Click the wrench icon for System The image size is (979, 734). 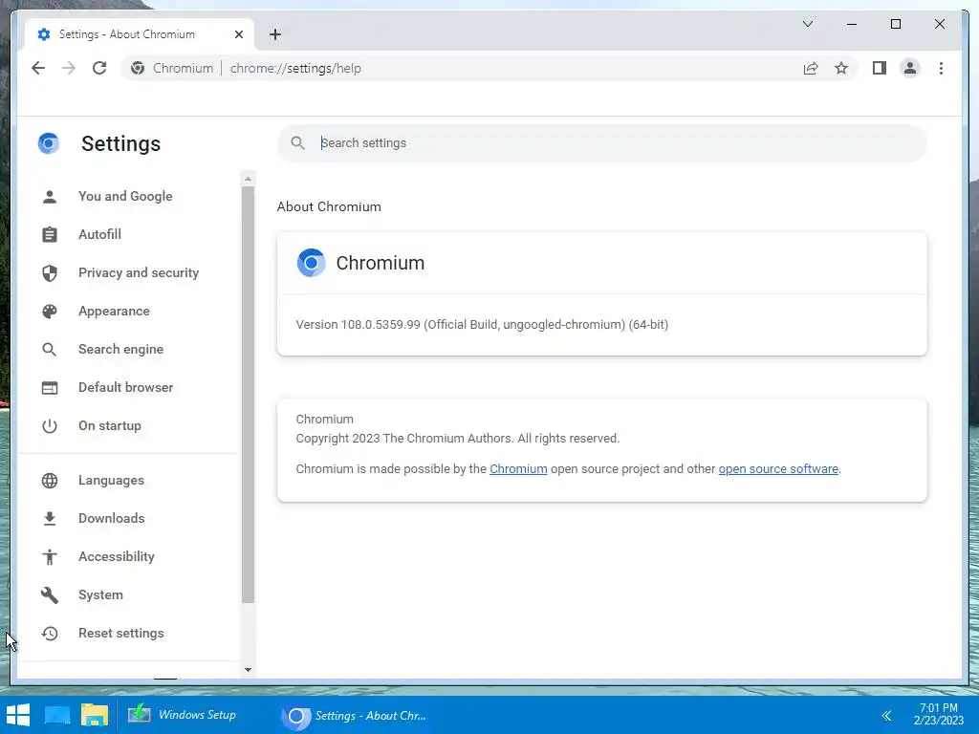[x=50, y=594]
